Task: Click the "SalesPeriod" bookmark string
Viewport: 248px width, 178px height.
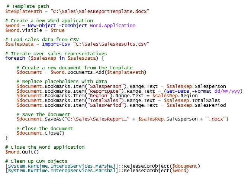Action: pos(106,105)
